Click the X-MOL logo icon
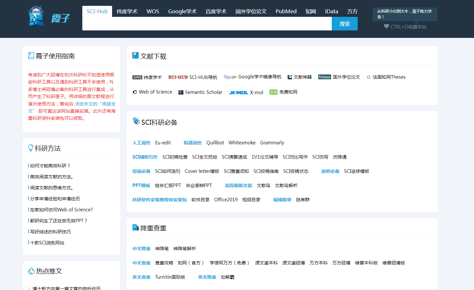This screenshot has width=474, height=290. pos(238,93)
